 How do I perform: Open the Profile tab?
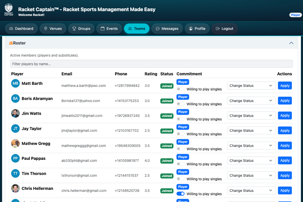click(197, 29)
